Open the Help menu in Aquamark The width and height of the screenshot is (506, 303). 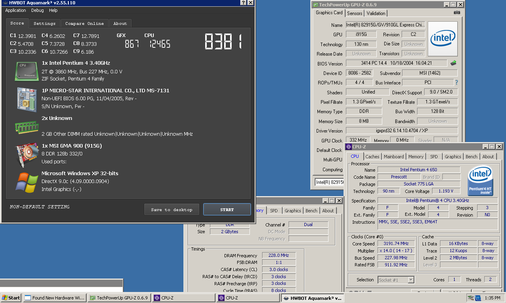53,10
